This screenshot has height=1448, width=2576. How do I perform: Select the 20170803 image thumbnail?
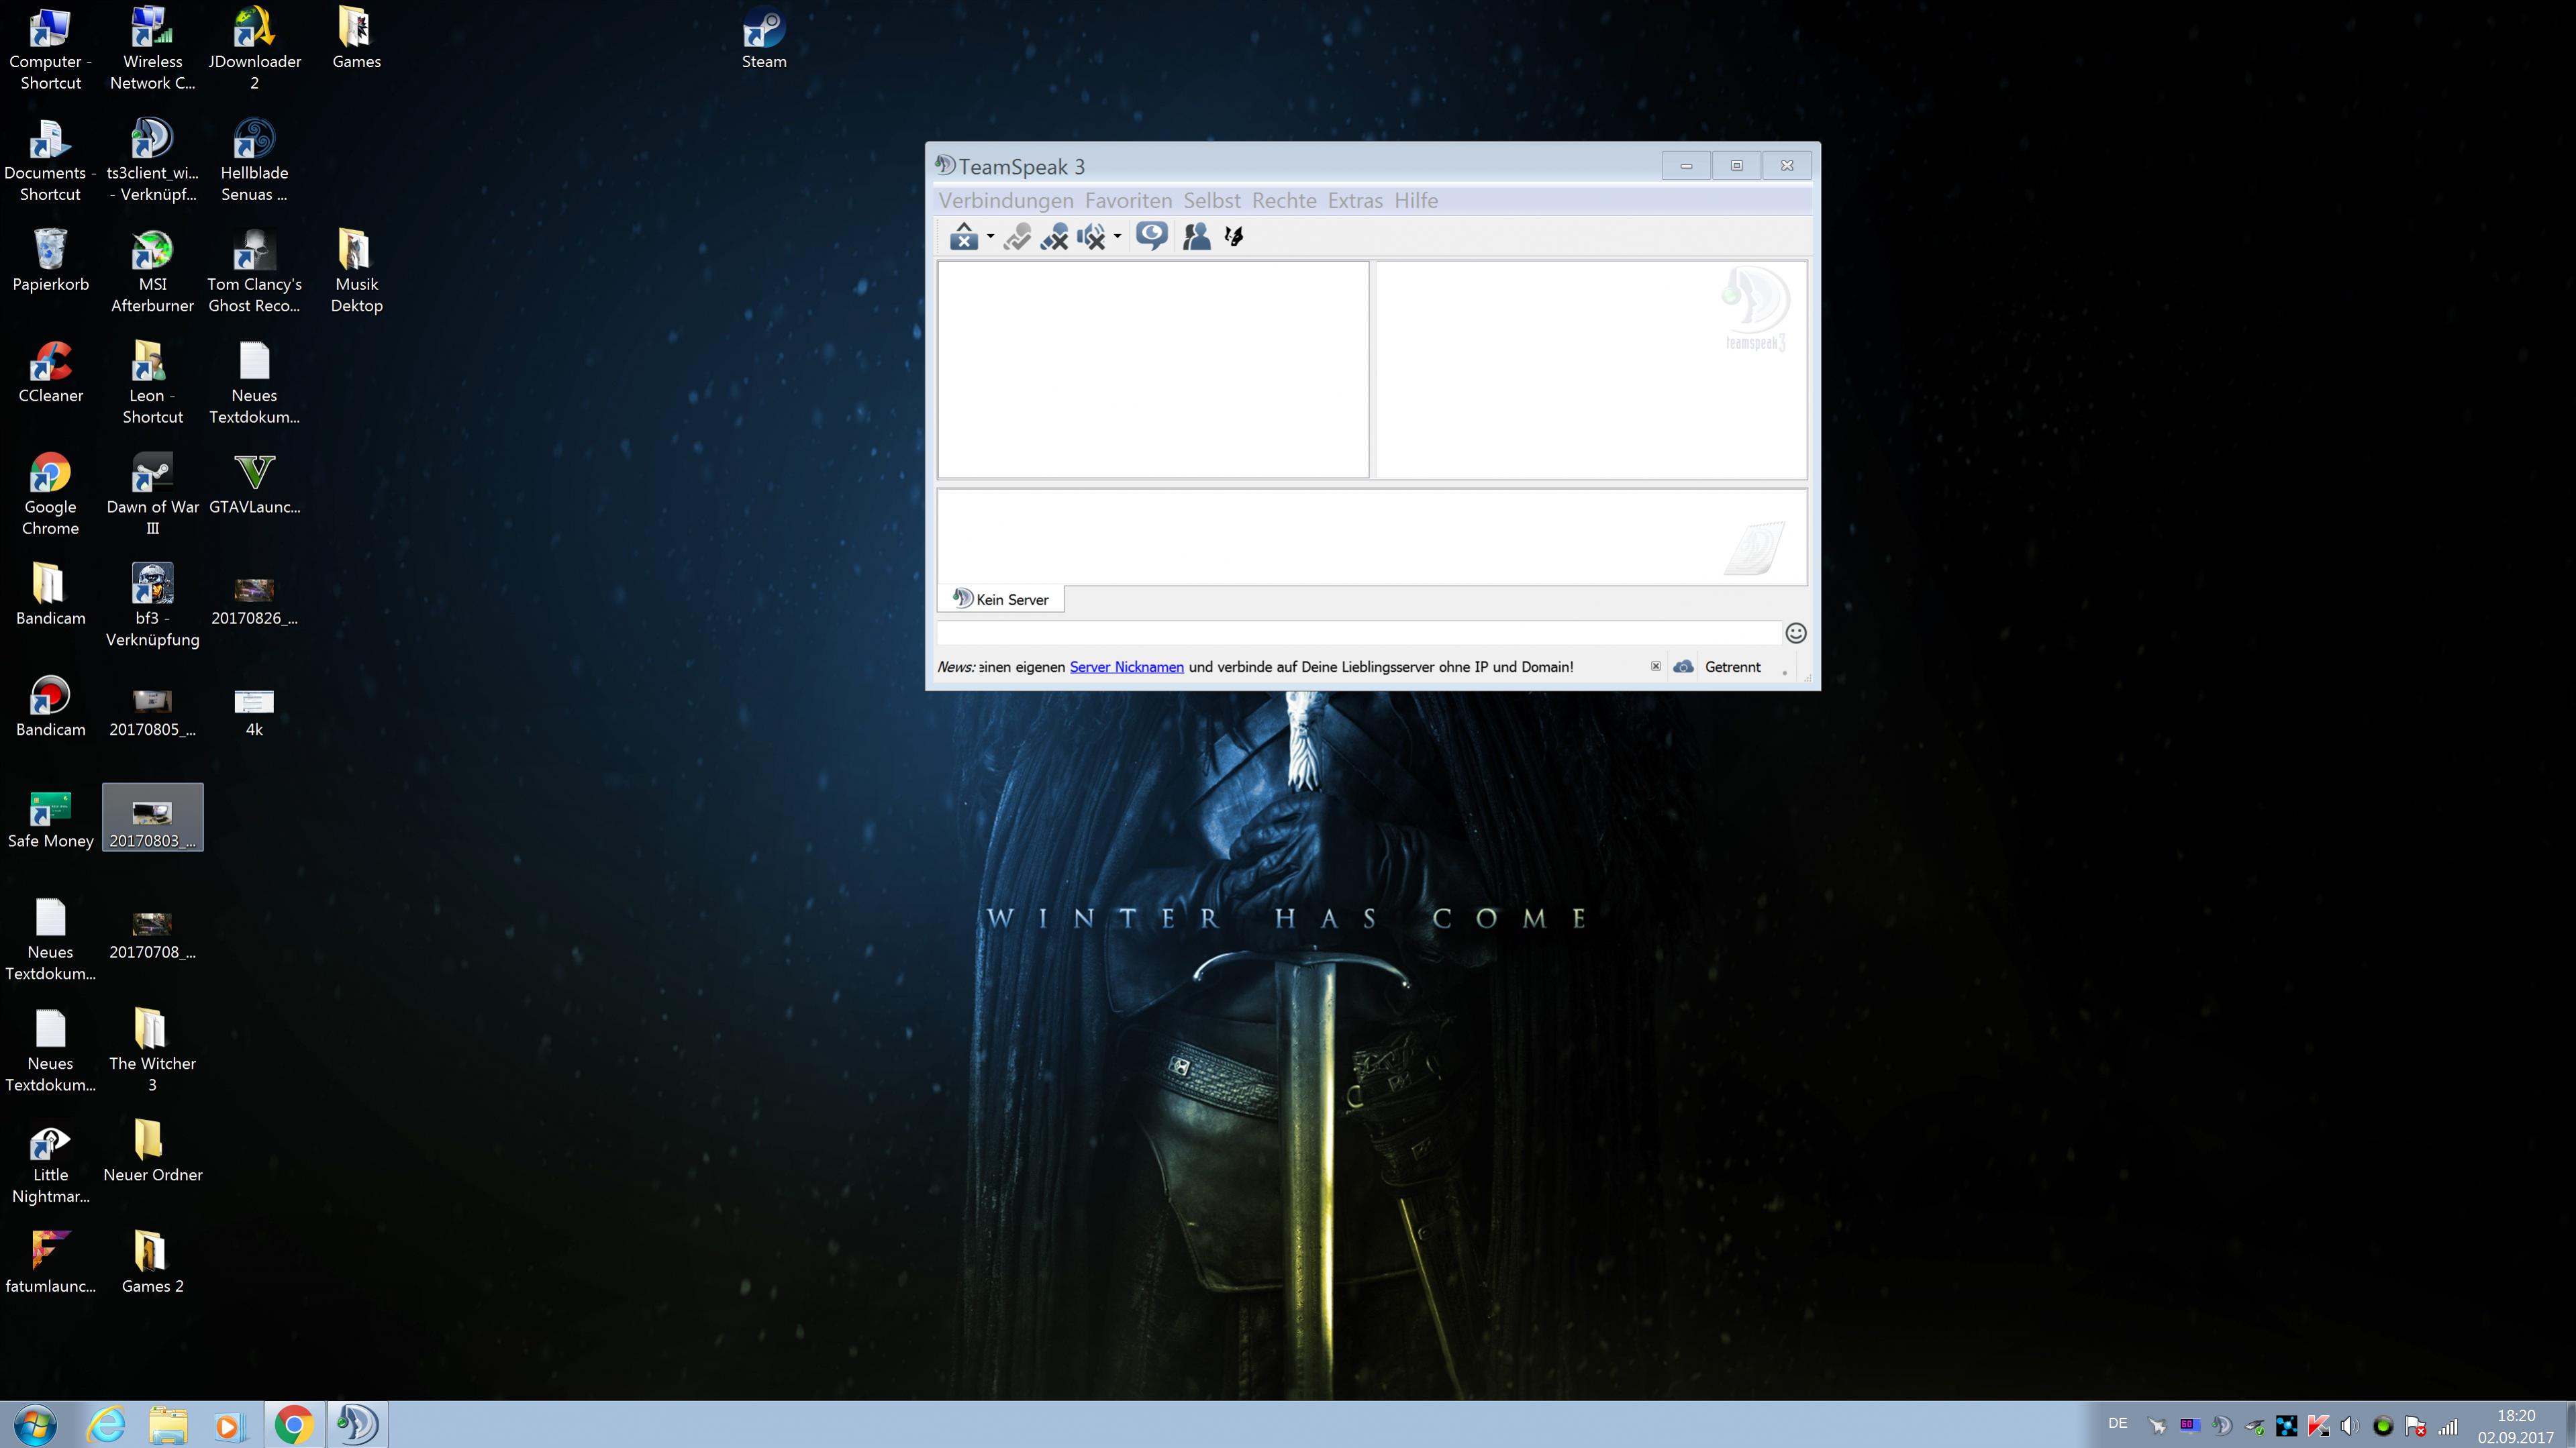(x=152, y=818)
